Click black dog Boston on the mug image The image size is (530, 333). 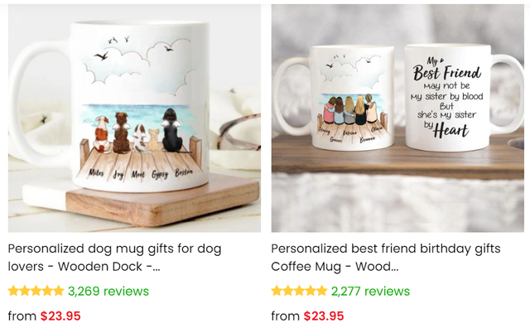point(172,130)
